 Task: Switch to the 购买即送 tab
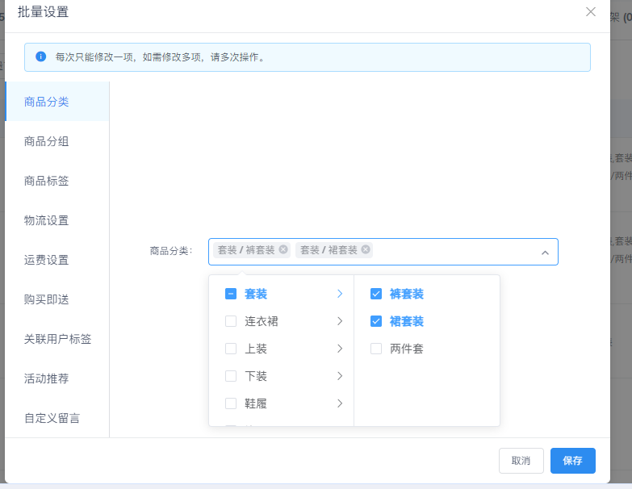[57, 299]
